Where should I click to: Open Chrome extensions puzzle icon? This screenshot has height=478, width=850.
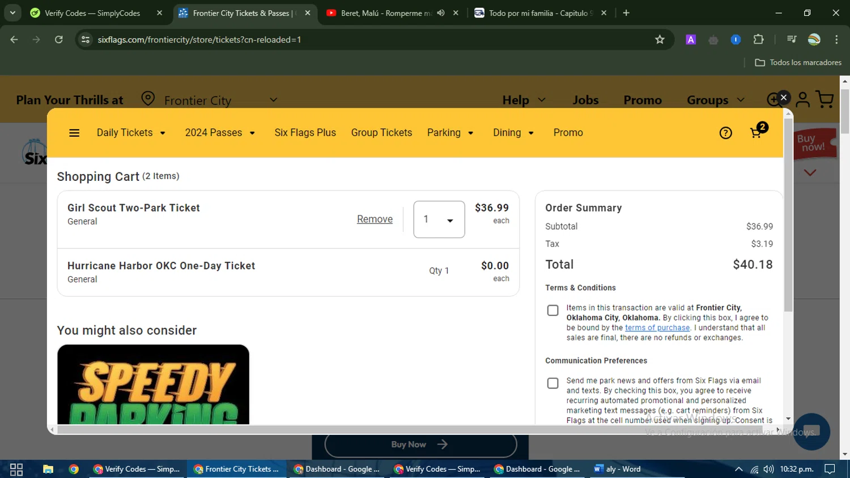click(x=758, y=40)
